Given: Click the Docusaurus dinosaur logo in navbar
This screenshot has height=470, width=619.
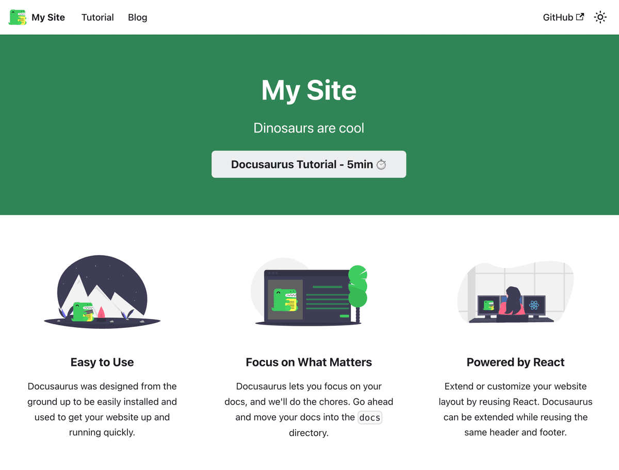Looking at the screenshot, I should [18, 17].
